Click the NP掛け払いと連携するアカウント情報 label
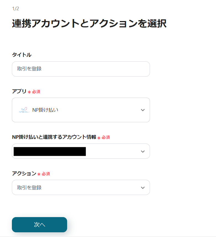The height and width of the screenshot is (237, 216). point(54,137)
